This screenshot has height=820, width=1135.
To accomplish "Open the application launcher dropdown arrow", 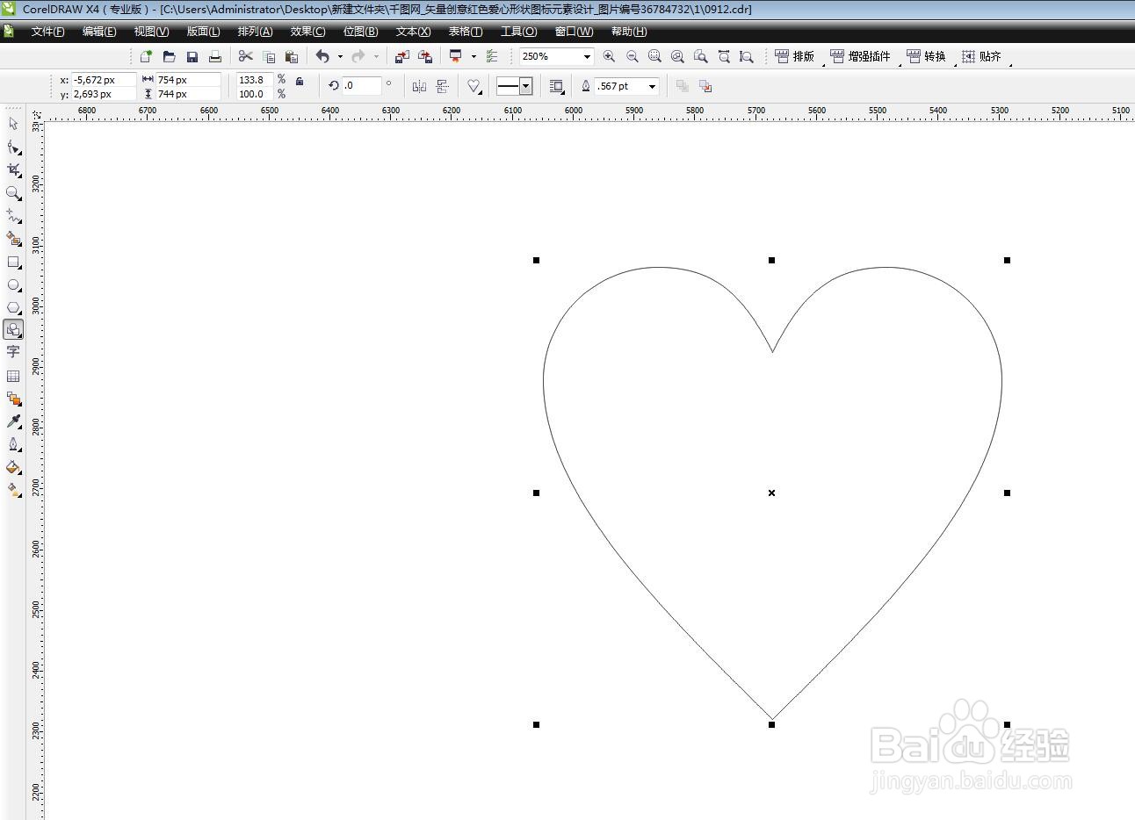I will pyautogui.click(x=474, y=56).
